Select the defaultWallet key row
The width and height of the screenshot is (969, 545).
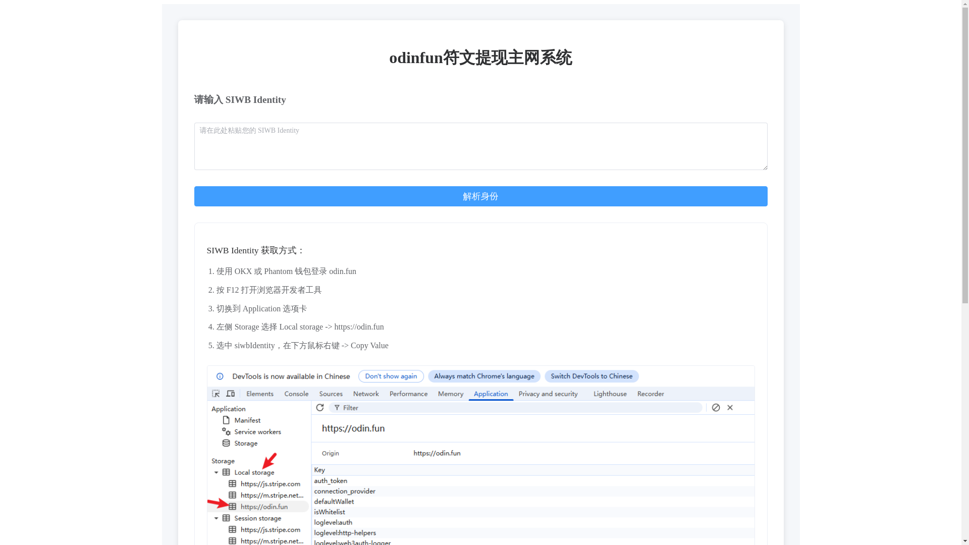(x=533, y=502)
